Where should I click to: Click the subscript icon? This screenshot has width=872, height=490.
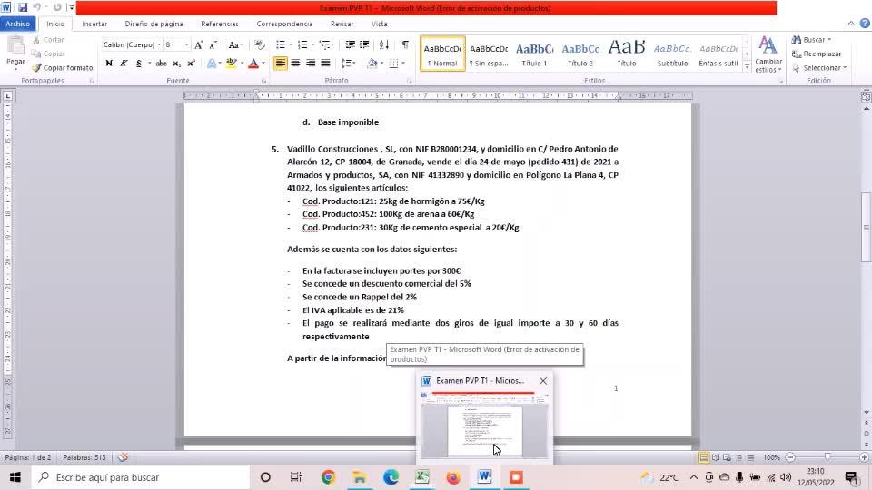[x=177, y=63]
